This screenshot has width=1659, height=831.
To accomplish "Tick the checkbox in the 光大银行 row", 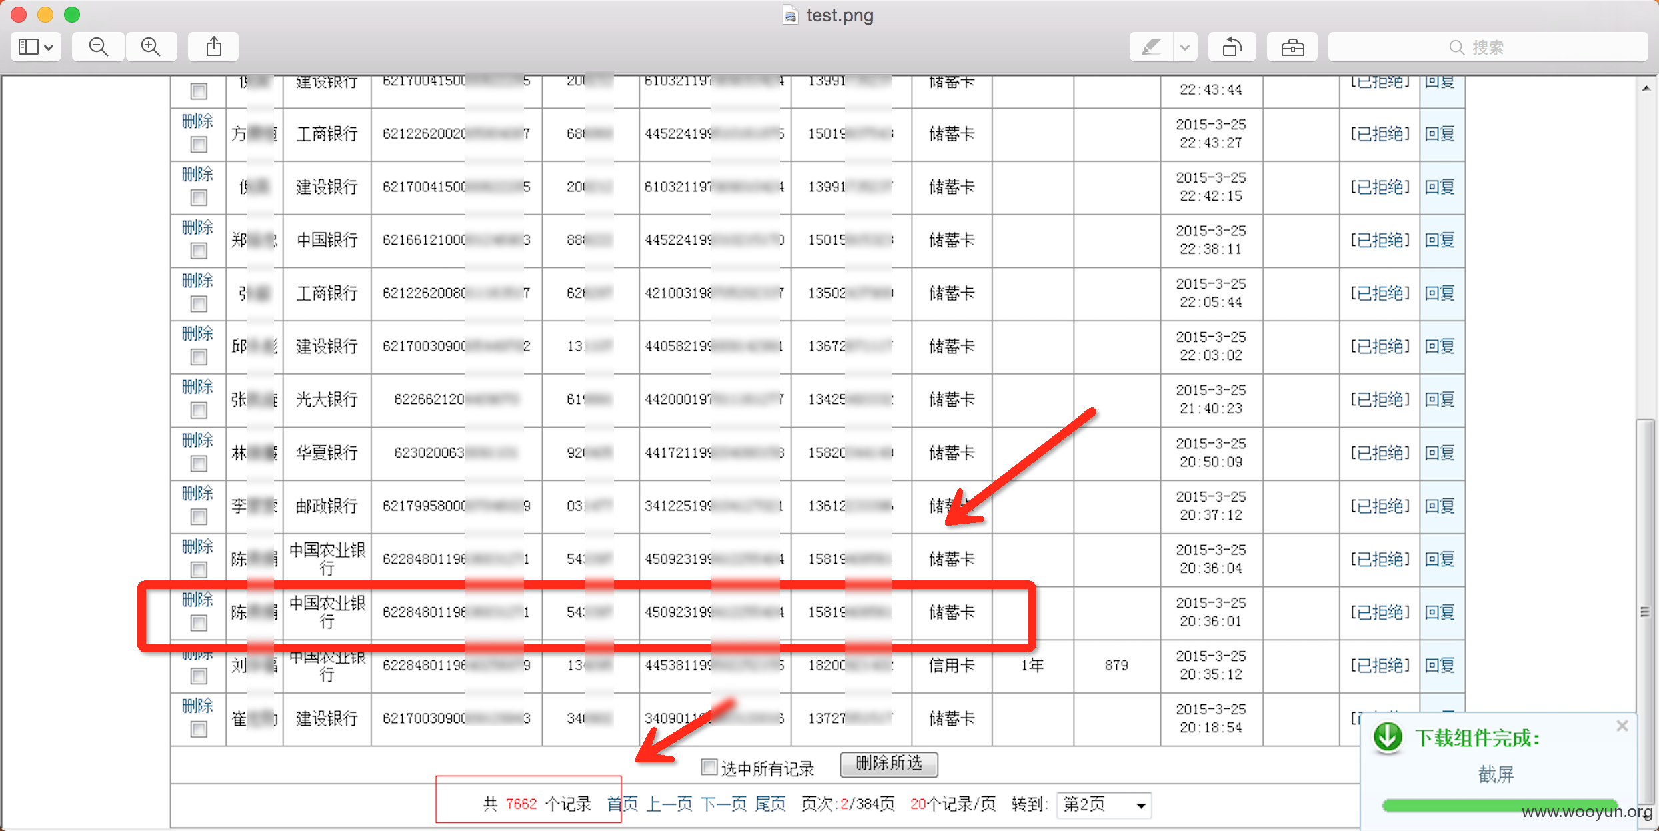I will (199, 410).
